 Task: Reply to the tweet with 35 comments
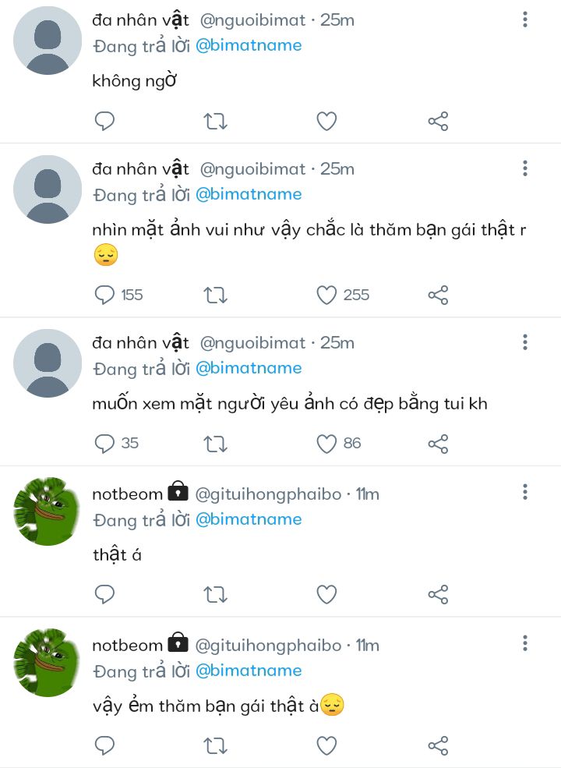[x=105, y=444]
